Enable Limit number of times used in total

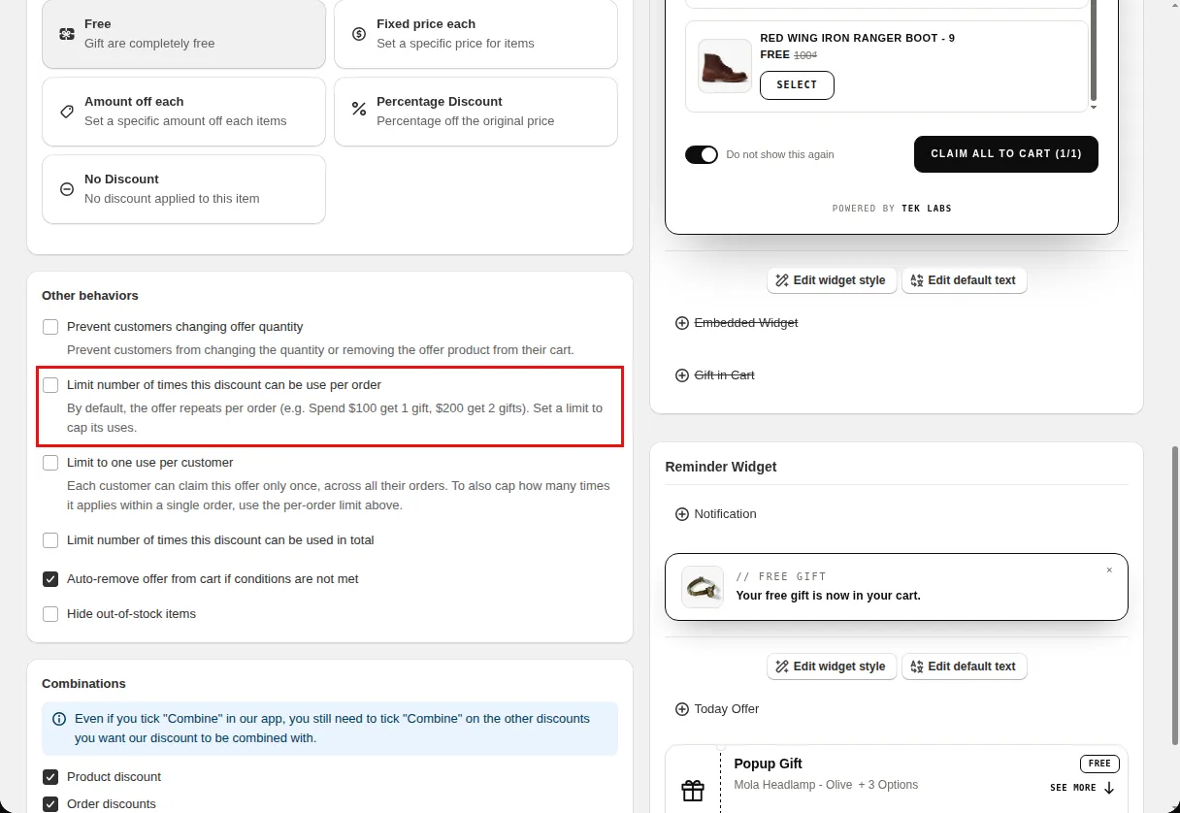[50, 540]
